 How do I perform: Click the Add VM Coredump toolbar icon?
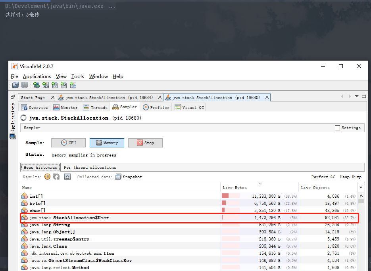click(x=55, y=85)
